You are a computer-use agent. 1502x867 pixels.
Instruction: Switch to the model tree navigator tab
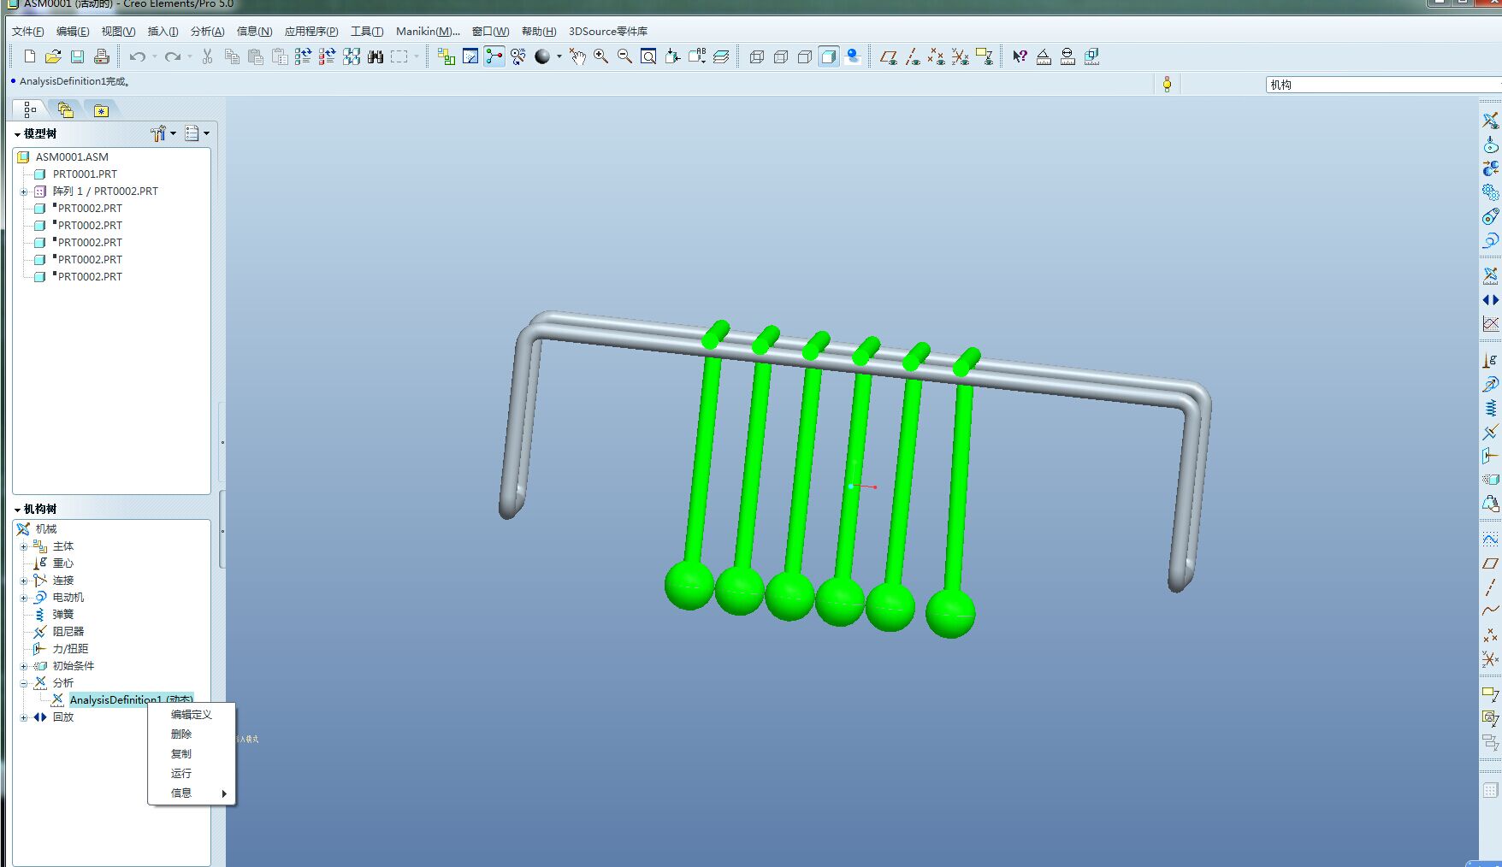[x=30, y=109]
